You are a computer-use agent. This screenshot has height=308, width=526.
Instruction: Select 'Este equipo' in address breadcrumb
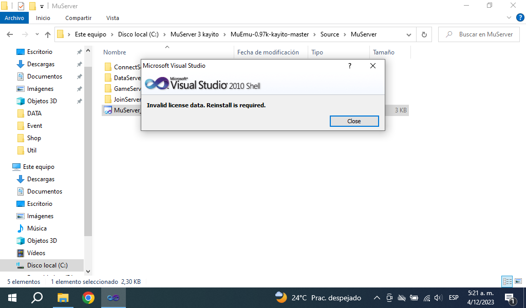pos(90,34)
